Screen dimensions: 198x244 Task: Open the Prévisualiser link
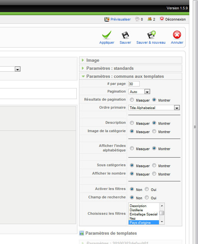click(121, 19)
